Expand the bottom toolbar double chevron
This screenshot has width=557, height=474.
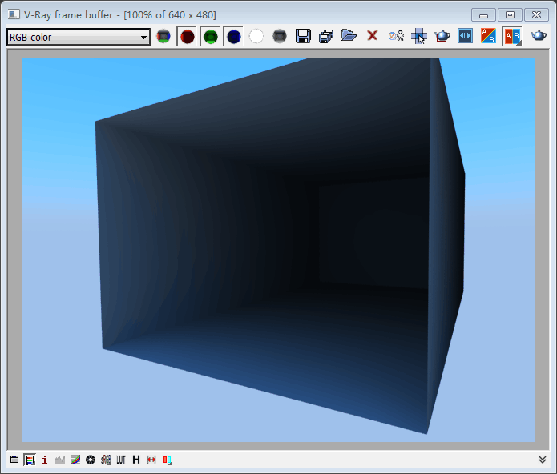543,460
